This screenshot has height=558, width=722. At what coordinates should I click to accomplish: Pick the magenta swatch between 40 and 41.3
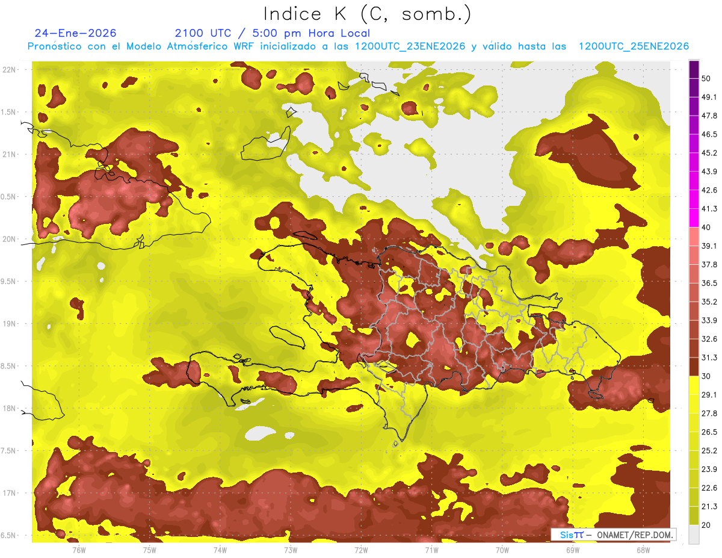(x=694, y=218)
